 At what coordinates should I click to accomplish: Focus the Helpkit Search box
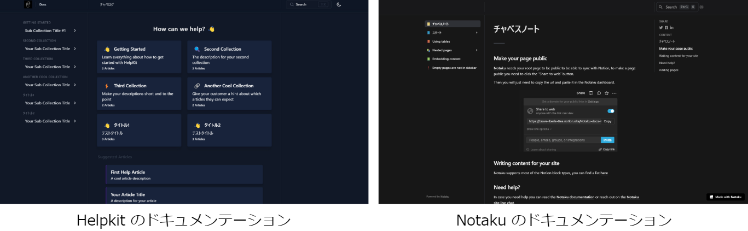tap(309, 4)
